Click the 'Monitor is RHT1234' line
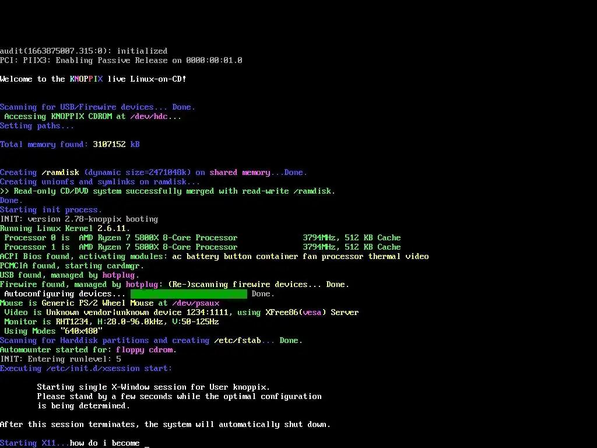Screen dimensions: 597x448 point(111,322)
